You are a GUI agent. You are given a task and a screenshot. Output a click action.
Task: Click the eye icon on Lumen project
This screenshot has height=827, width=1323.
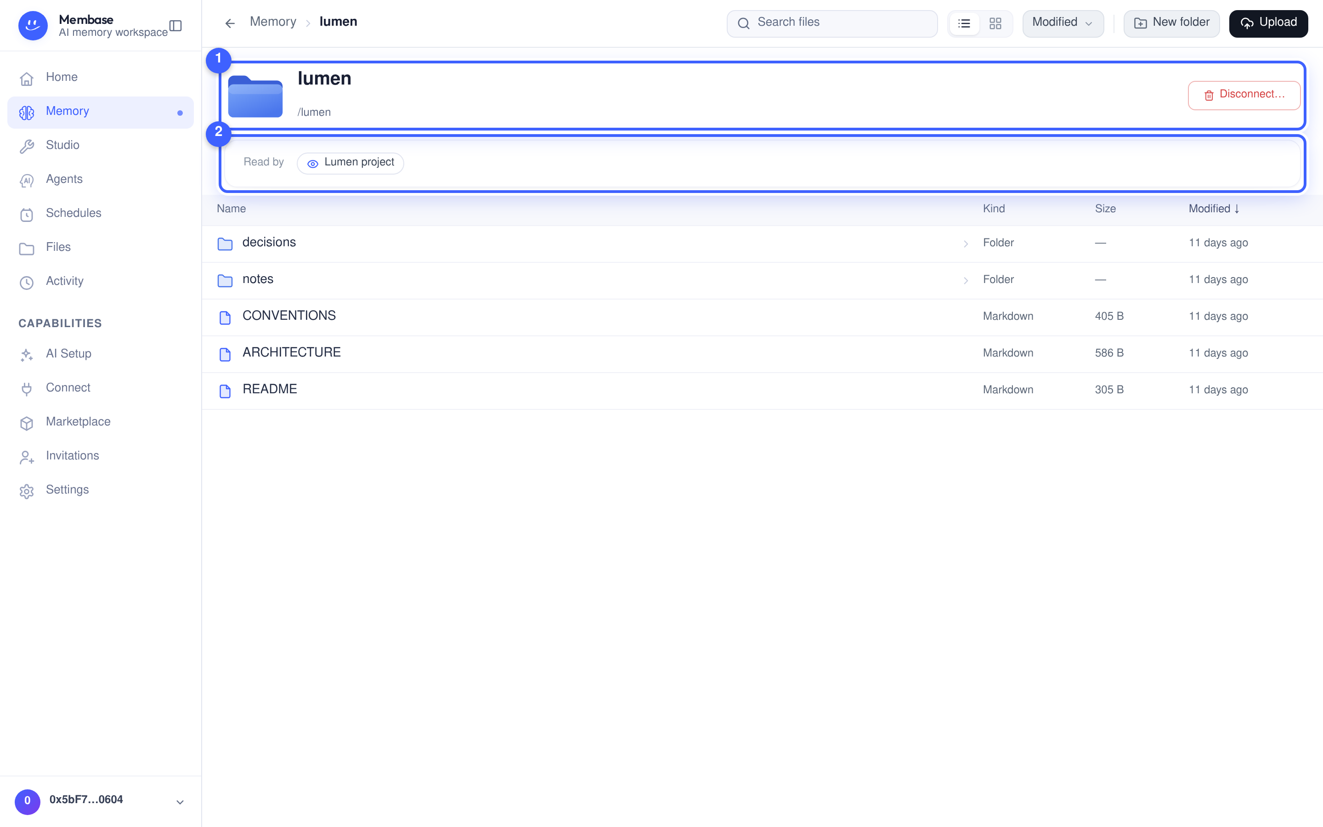pos(313,164)
